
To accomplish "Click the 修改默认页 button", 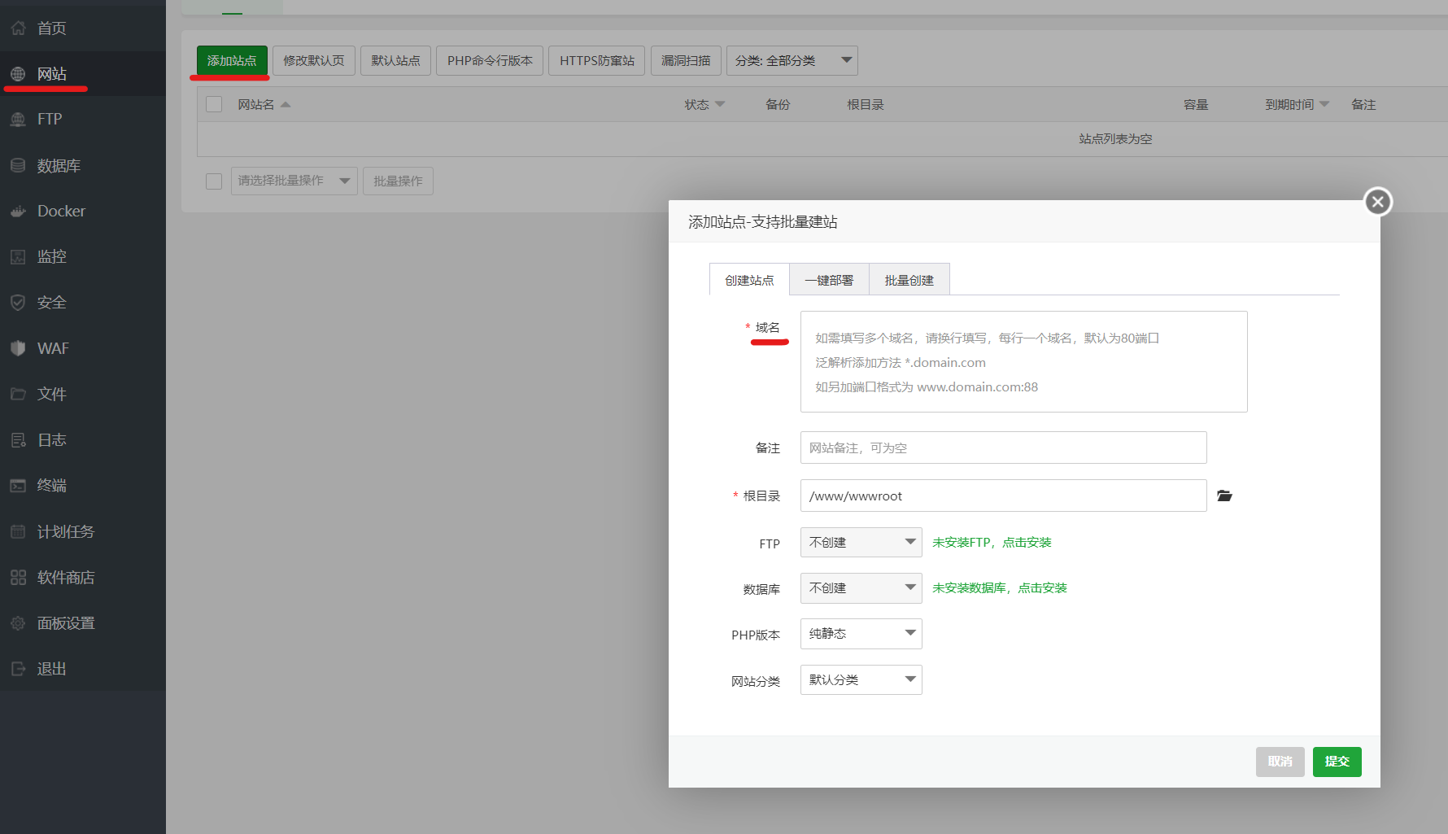I will (x=314, y=60).
